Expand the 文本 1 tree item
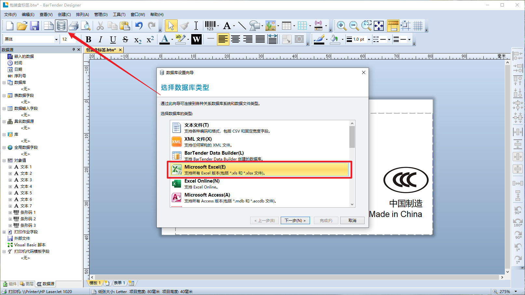This screenshot has height=295, width=525. (x=10, y=167)
